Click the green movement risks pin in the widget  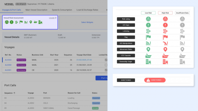click(x=31, y=22)
